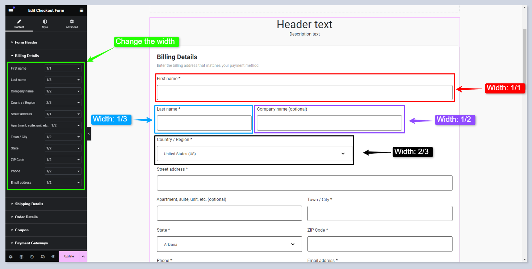532x269 pixels.
Task: Open revision history icon
Action: coord(32,257)
